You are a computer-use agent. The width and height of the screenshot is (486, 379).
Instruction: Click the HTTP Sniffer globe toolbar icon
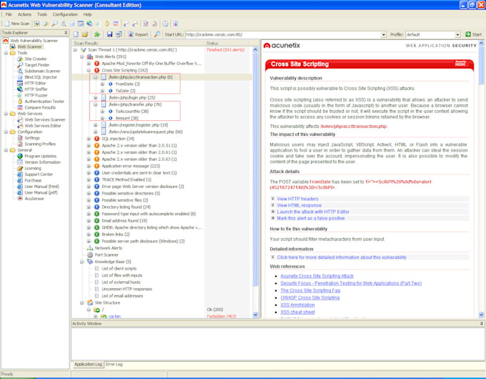click(x=89, y=24)
